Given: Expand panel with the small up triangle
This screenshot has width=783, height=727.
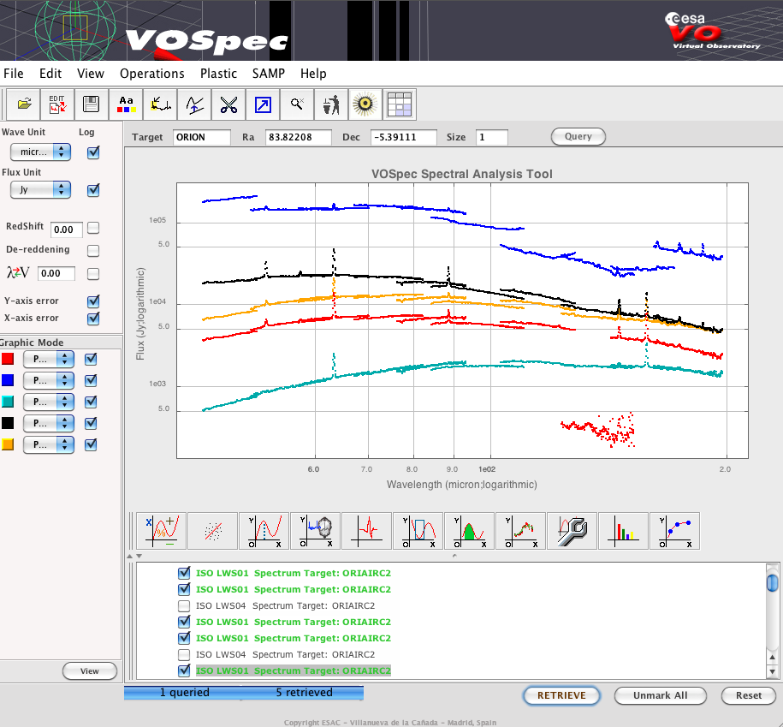Looking at the screenshot, I should (x=130, y=556).
